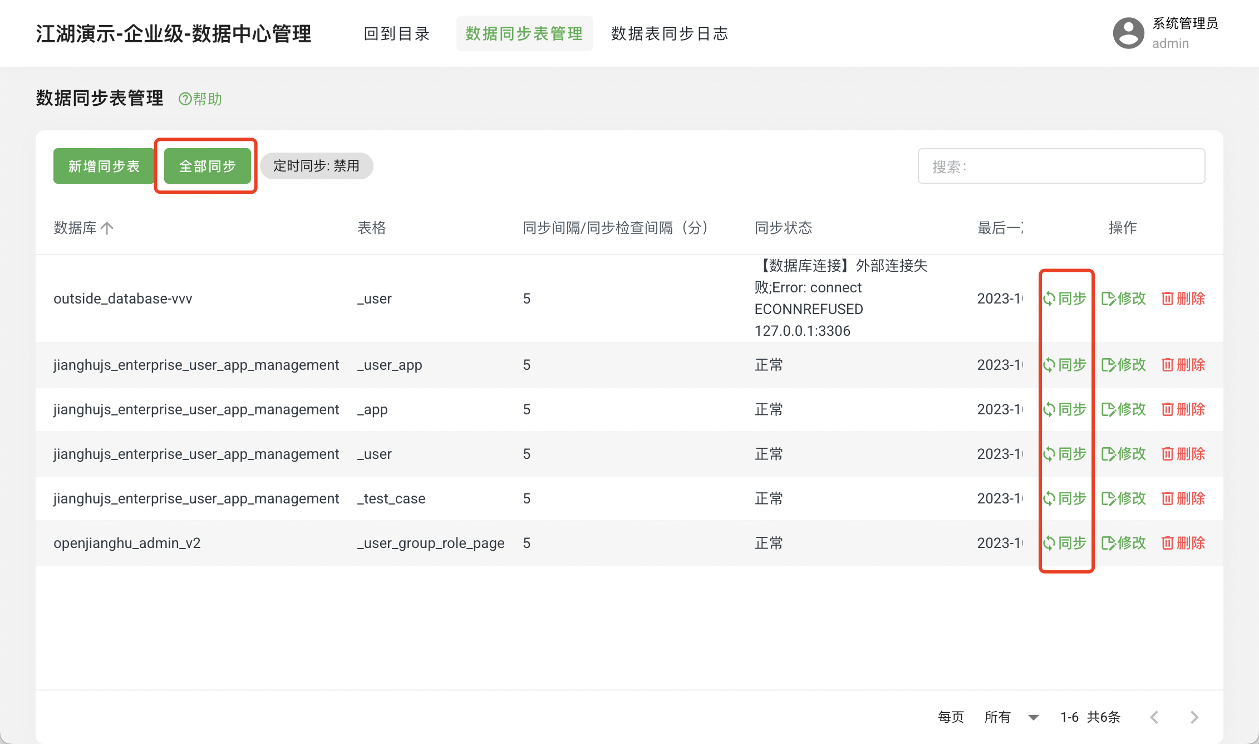The image size is (1259, 744).
Task: Click delete icon for openjianghu_admin_v2 row
Action: pyautogui.click(x=1168, y=543)
